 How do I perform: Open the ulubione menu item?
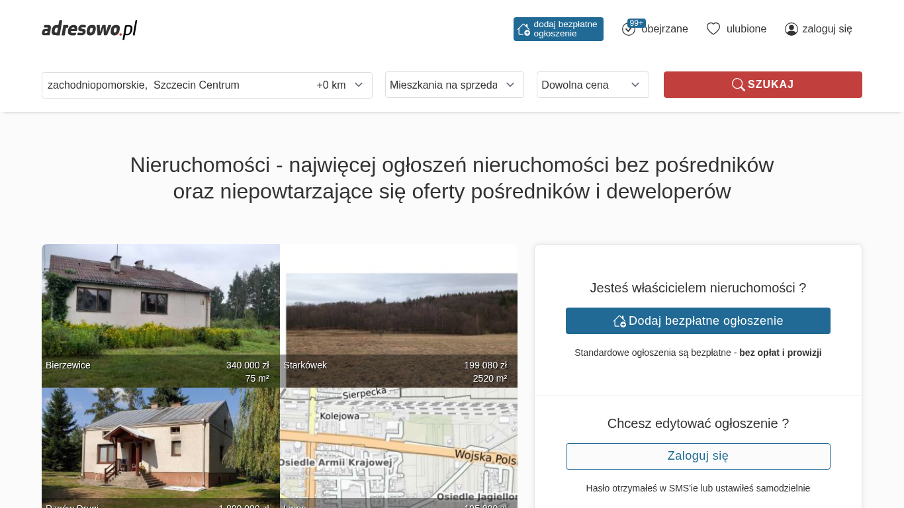point(746,29)
